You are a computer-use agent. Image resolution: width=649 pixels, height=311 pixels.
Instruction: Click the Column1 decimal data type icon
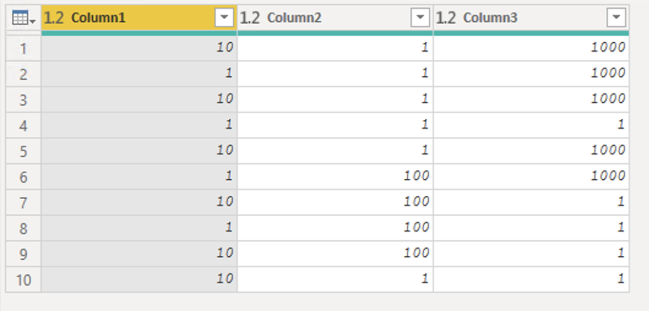pyautogui.click(x=54, y=18)
